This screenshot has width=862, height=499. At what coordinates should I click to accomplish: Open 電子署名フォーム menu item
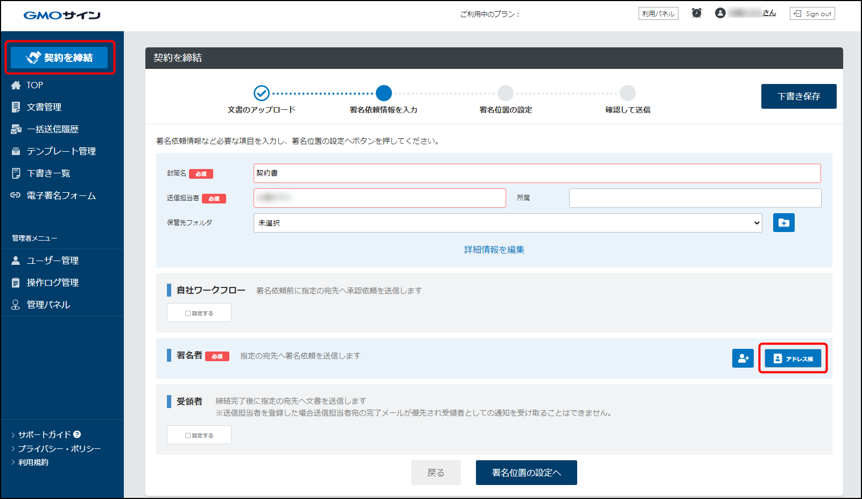coord(61,195)
